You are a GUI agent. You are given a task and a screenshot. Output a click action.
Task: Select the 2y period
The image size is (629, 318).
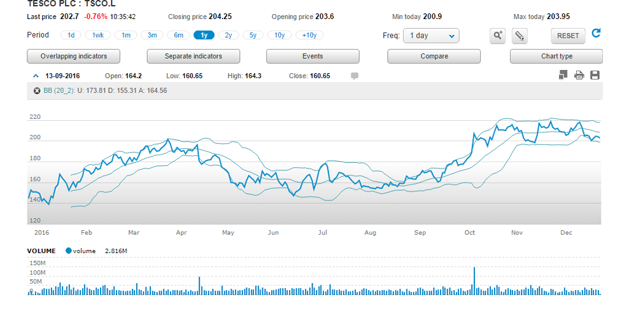pyautogui.click(x=229, y=35)
